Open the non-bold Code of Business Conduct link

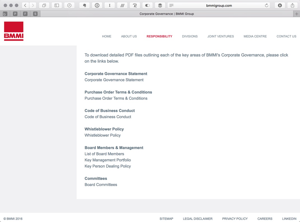click(108, 117)
